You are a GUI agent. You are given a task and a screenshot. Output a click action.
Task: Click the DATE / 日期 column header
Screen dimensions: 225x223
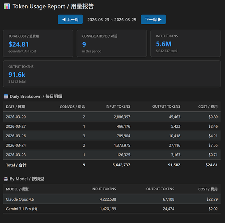[x=15, y=107]
